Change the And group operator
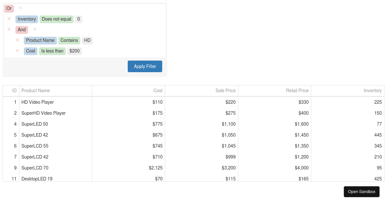The width and height of the screenshot is (387, 203). coord(22,30)
